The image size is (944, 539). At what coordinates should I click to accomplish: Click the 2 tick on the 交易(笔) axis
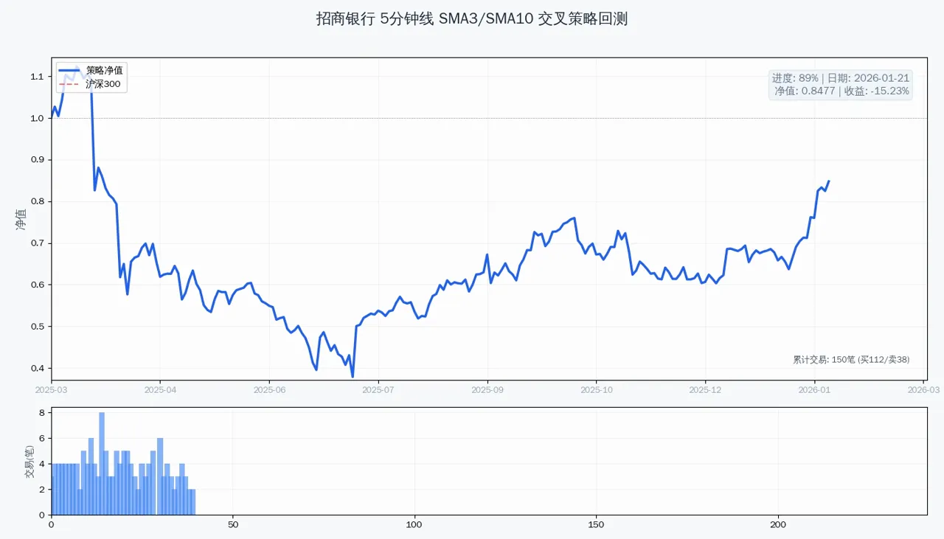pos(42,490)
